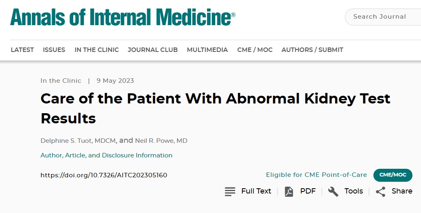The height and width of the screenshot is (213, 421).
Task: Open the CME / MOC menu
Action: (255, 50)
